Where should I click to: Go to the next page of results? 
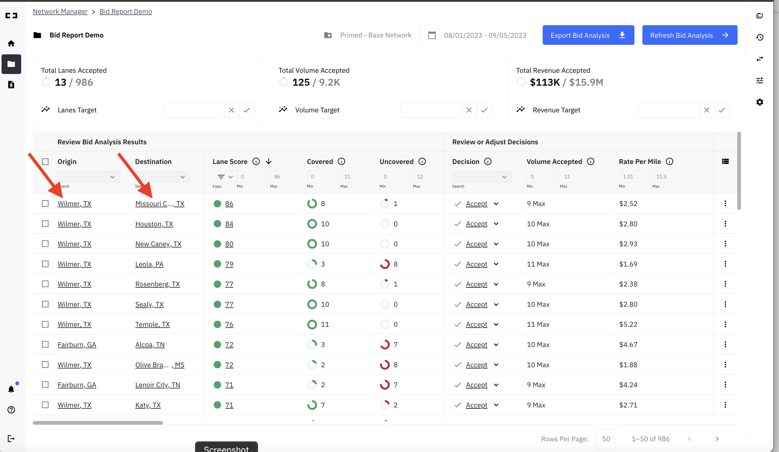pyautogui.click(x=717, y=439)
